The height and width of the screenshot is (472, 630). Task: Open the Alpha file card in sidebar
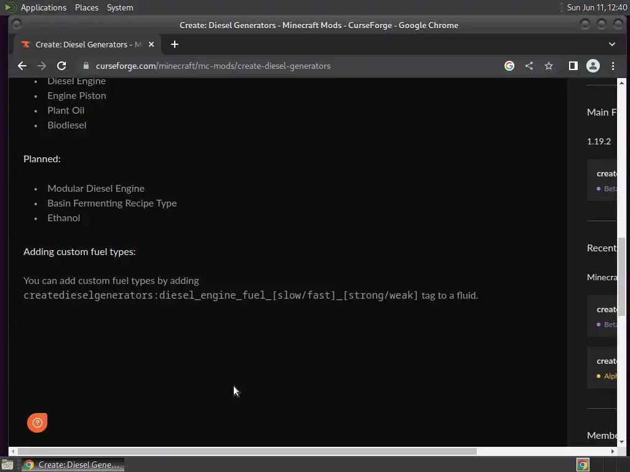click(602, 368)
